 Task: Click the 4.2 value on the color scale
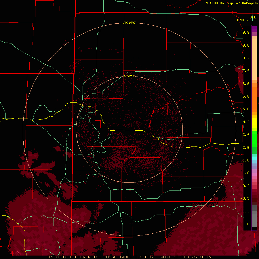click(246, 122)
